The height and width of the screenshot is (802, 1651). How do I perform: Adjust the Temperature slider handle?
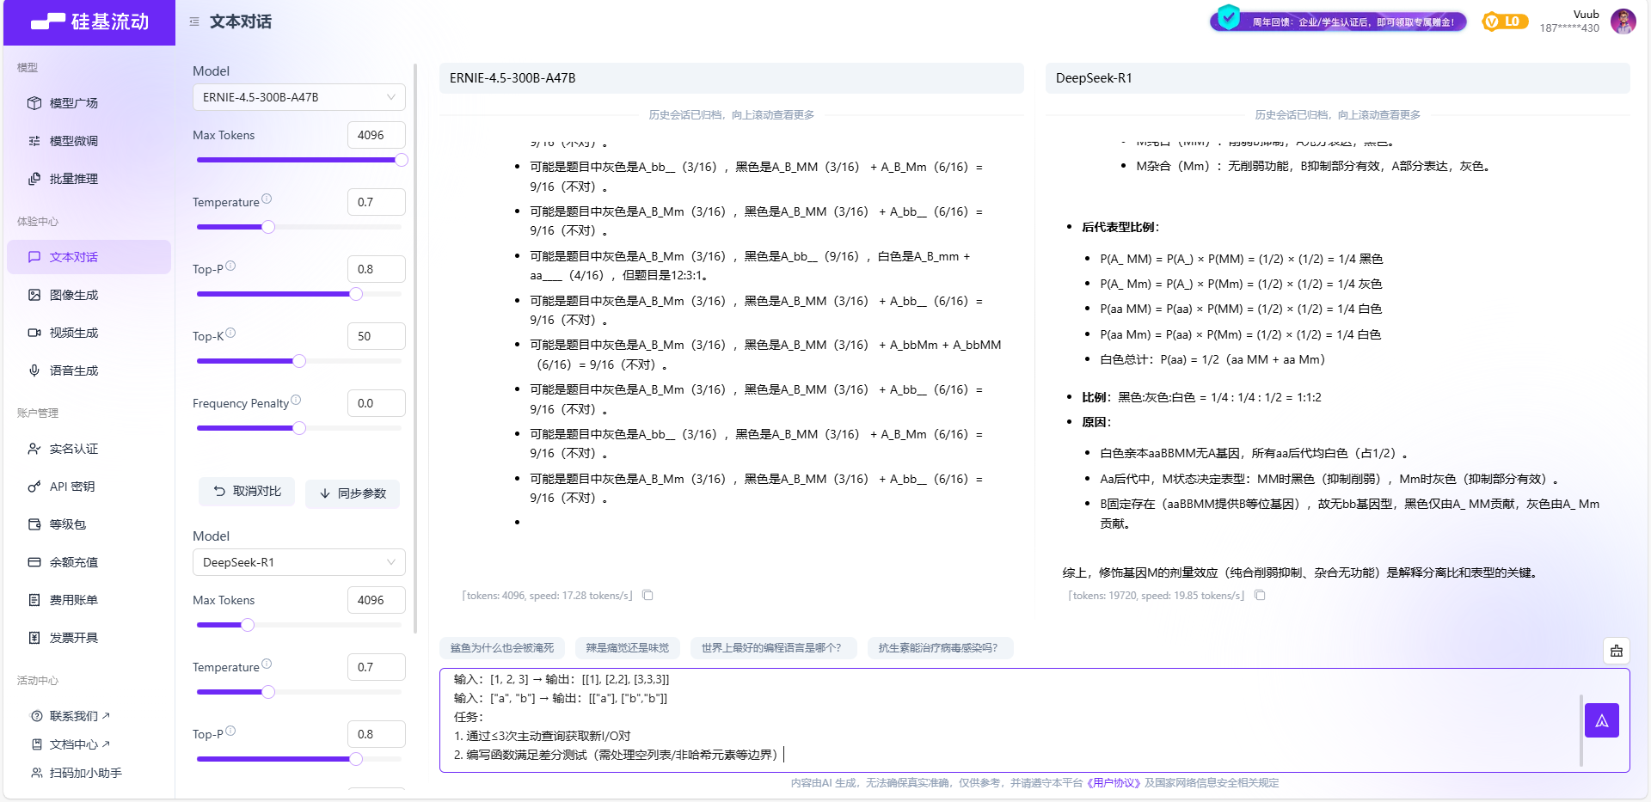(x=267, y=227)
